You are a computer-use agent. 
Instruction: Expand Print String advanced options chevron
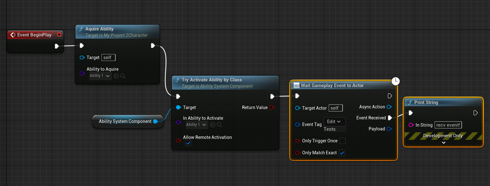point(443,143)
